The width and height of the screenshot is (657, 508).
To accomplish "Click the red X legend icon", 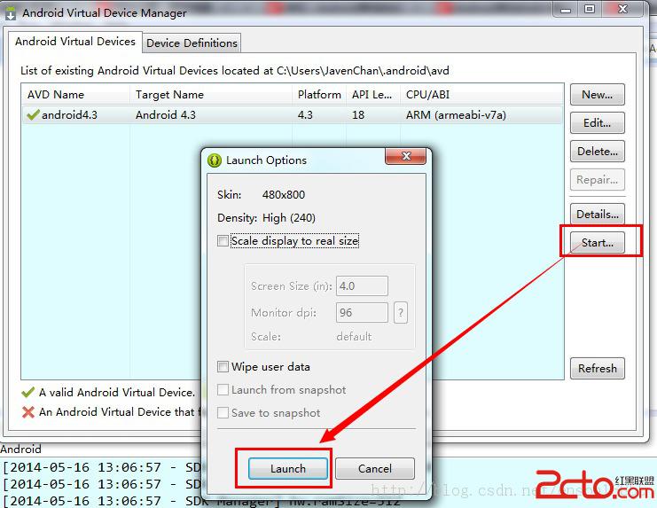I will (x=28, y=412).
